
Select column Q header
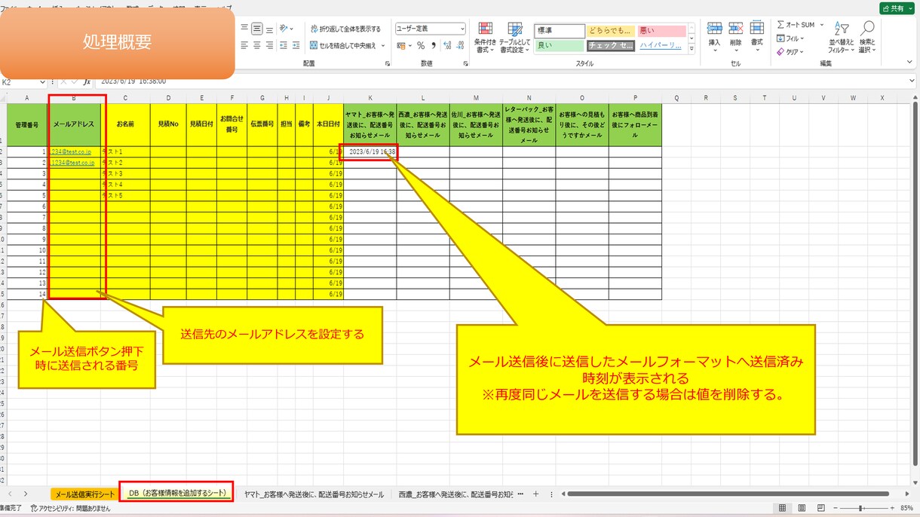click(x=676, y=98)
